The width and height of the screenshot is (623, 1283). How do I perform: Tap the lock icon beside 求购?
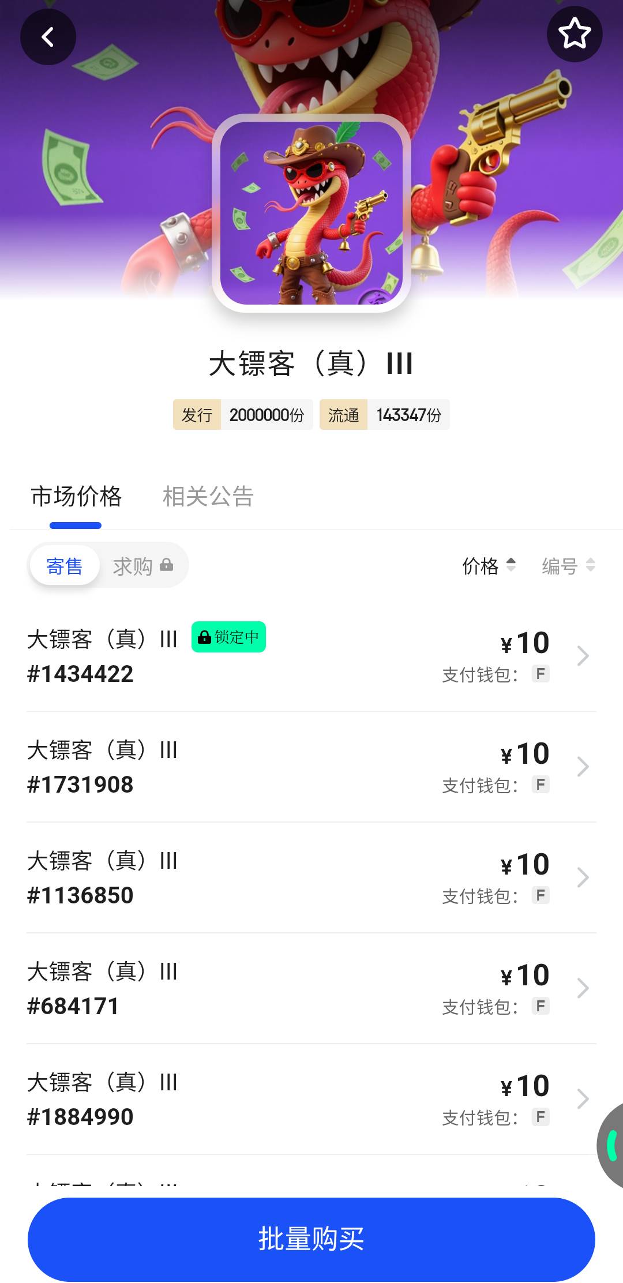[x=166, y=565]
